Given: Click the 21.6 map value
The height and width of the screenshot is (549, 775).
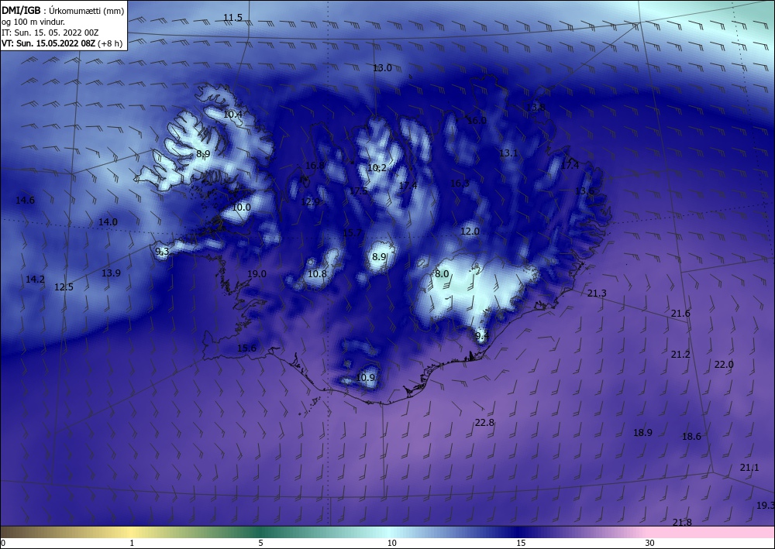Looking at the screenshot, I should 680,314.
